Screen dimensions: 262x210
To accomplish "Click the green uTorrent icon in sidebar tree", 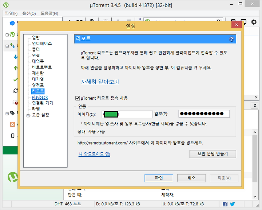I will [x=12, y=34].
